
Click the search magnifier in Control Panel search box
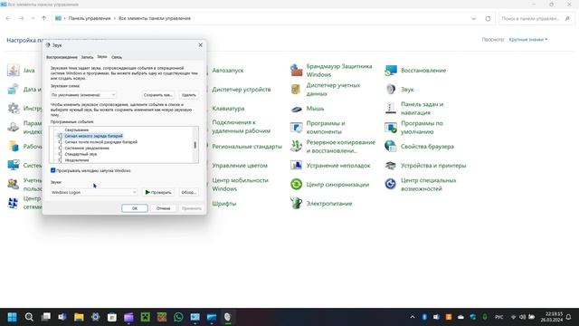pos(567,18)
